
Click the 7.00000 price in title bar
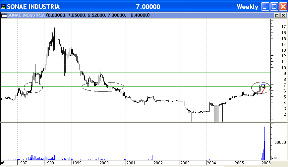pyautogui.click(x=148, y=7)
